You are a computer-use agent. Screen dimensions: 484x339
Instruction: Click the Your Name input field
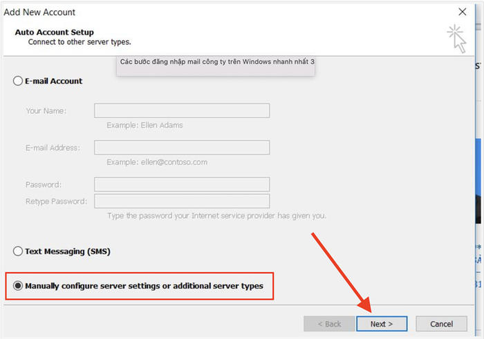[182, 110]
